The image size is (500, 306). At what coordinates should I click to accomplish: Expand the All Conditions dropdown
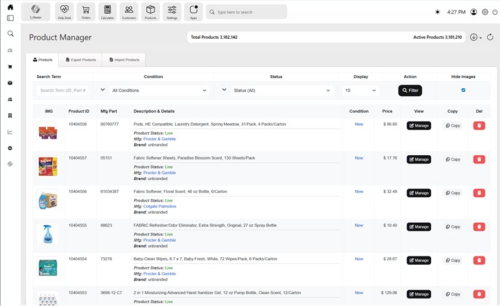tap(159, 91)
